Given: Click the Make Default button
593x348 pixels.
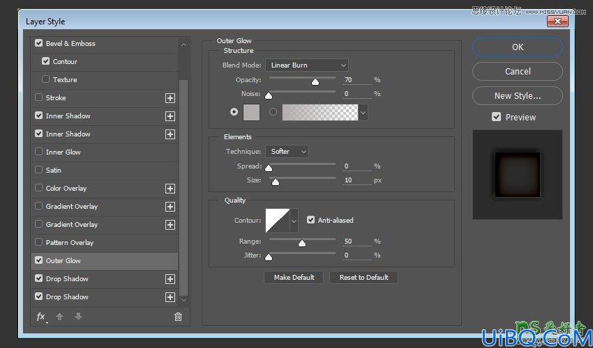Looking at the screenshot, I should click(x=294, y=278).
